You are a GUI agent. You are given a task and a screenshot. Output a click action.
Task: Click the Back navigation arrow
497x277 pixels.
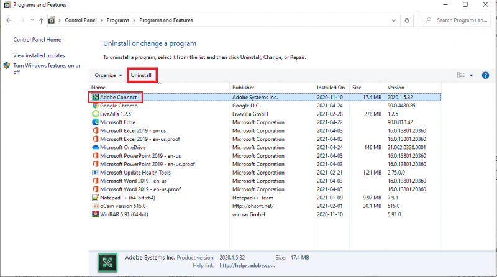pos(8,20)
